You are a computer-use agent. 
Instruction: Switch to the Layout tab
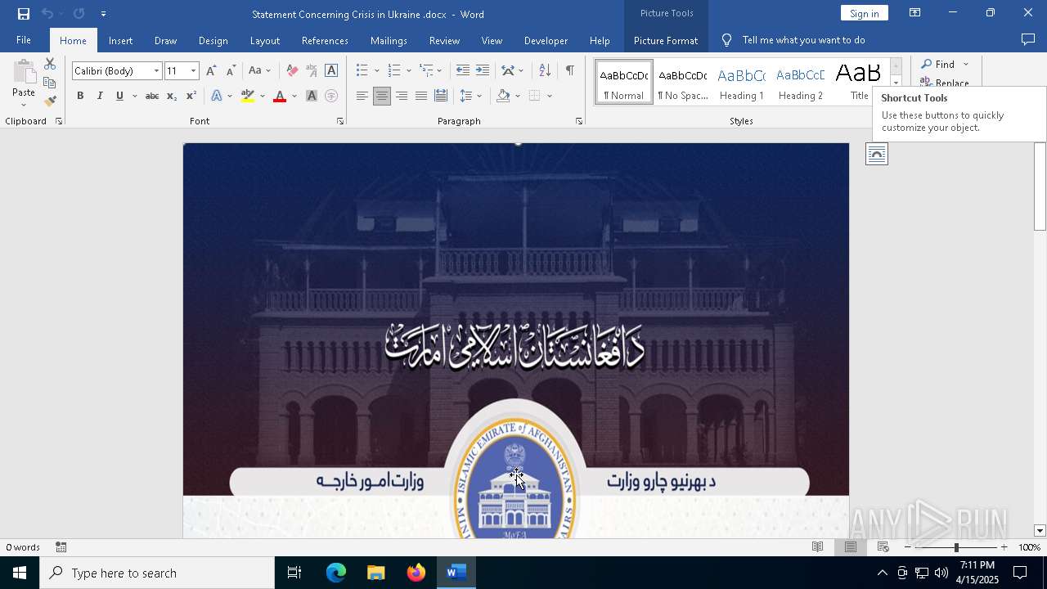(x=265, y=40)
